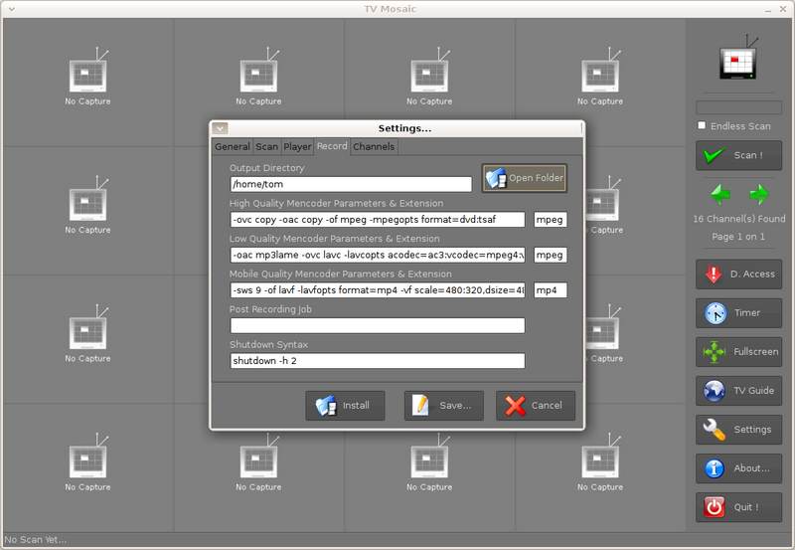
Task: Select first No Capture tile in third row
Action: [x=88, y=339]
